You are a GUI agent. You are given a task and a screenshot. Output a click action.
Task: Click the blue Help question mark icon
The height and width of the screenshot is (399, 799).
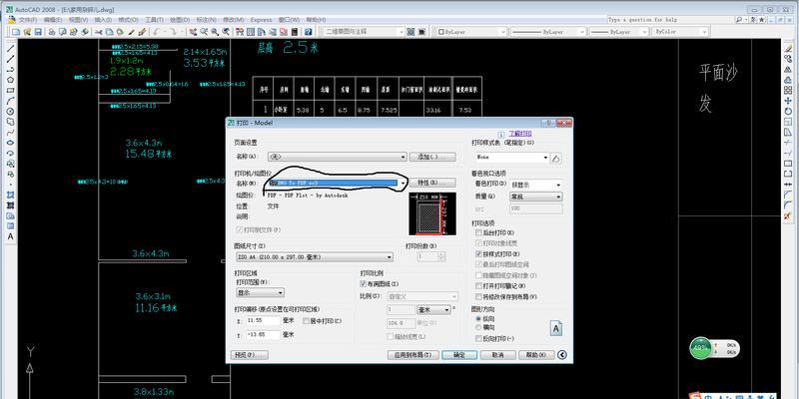308,32
